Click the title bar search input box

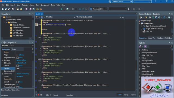pyautogui.click(x=142, y=2)
